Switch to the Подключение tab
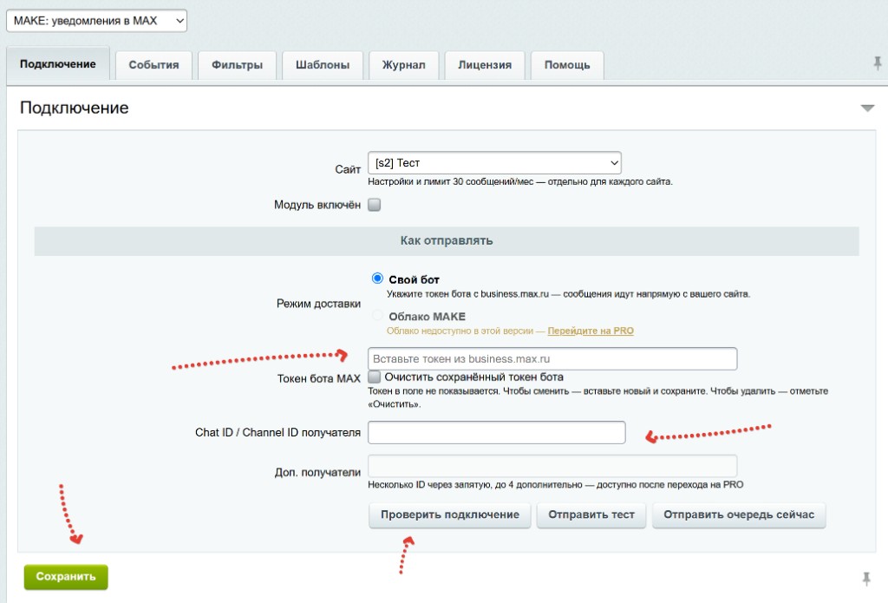The width and height of the screenshot is (888, 603). [58, 64]
